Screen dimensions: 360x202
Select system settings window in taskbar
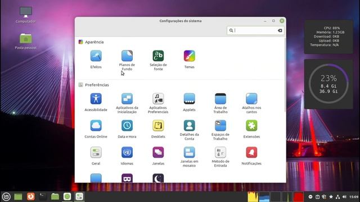click(x=79, y=196)
